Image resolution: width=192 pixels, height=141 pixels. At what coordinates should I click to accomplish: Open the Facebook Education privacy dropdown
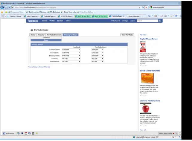pyautogui.click(x=71, y=53)
